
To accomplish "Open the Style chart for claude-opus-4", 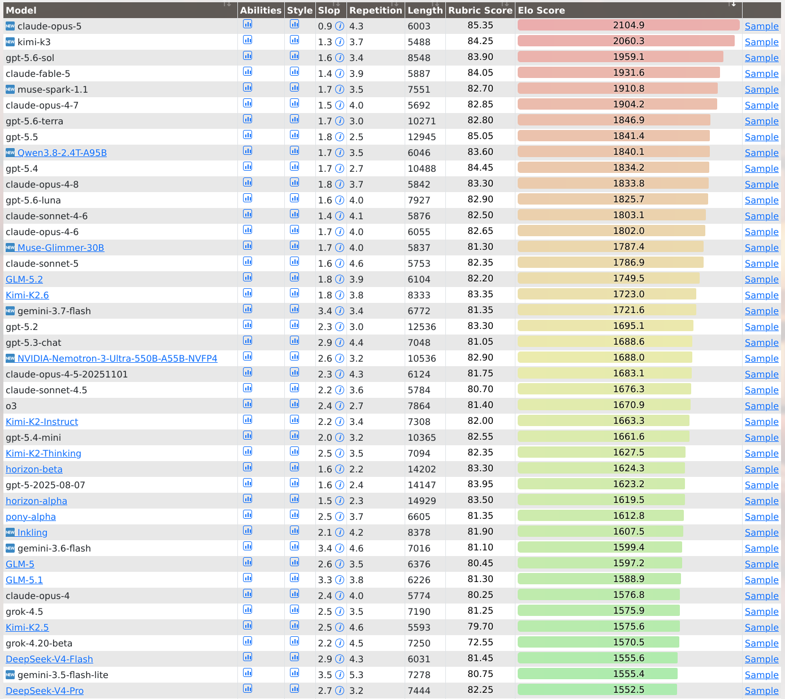I will click(294, 594).
